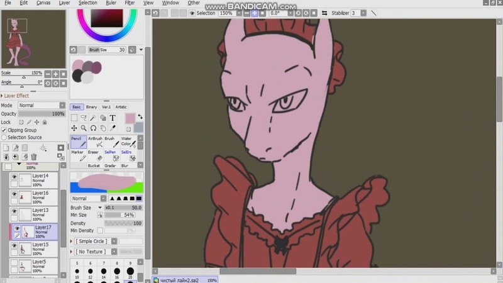503x283 pixels.
Task: Open the Canvas menu
Action: coord(43,3)
